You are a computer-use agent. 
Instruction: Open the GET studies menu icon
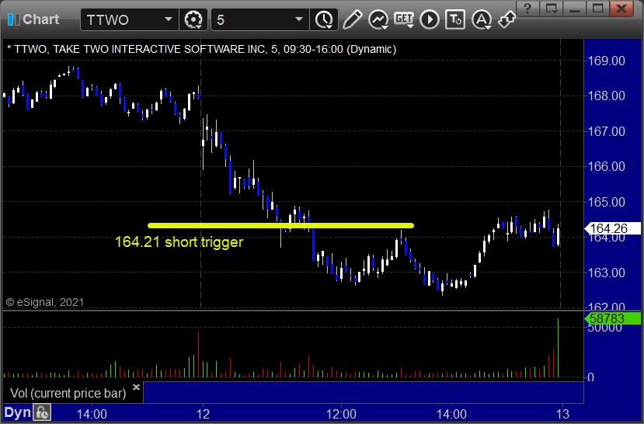pos(404,19)
